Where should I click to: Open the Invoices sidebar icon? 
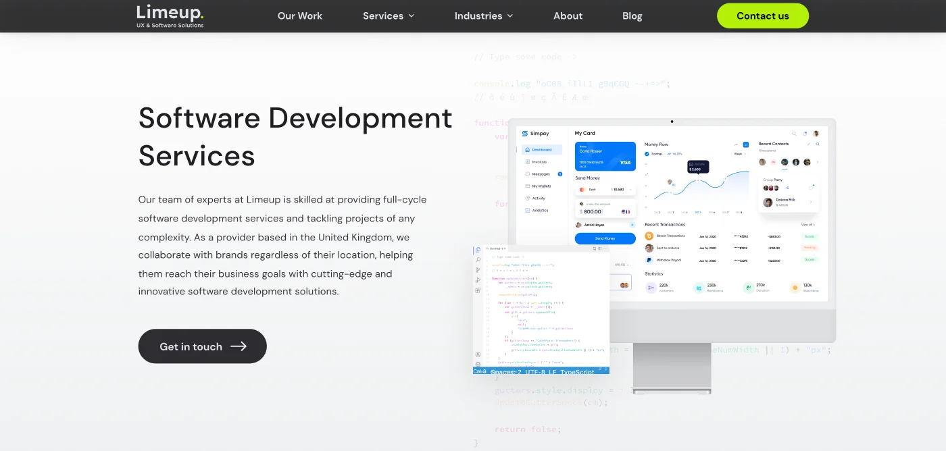527,162
